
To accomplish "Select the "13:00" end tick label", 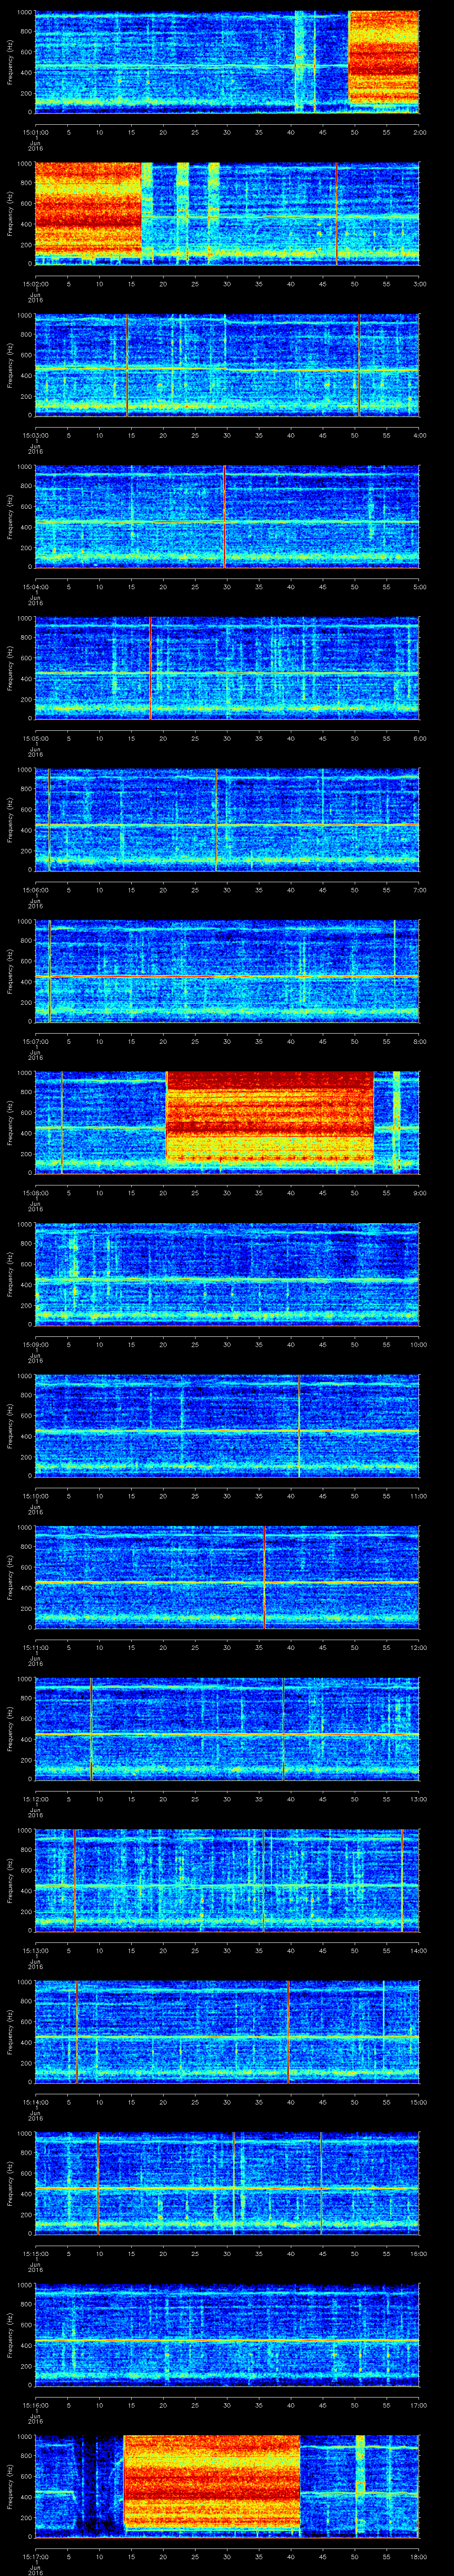I will (x=418, y=1800).
